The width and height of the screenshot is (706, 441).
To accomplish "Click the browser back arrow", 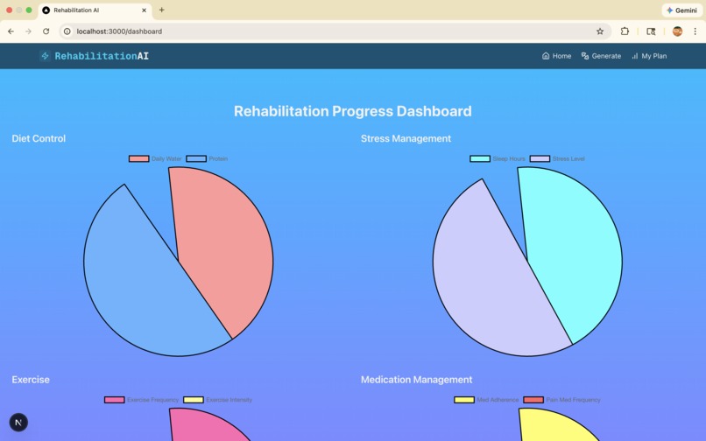I will pyautogui.click(x=11, y=31).
